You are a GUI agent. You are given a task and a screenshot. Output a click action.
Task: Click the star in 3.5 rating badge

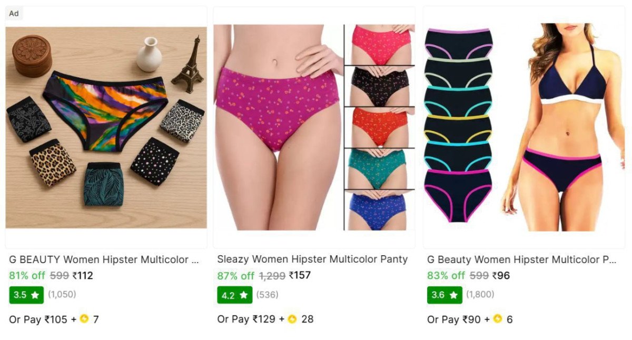point(35,295)
